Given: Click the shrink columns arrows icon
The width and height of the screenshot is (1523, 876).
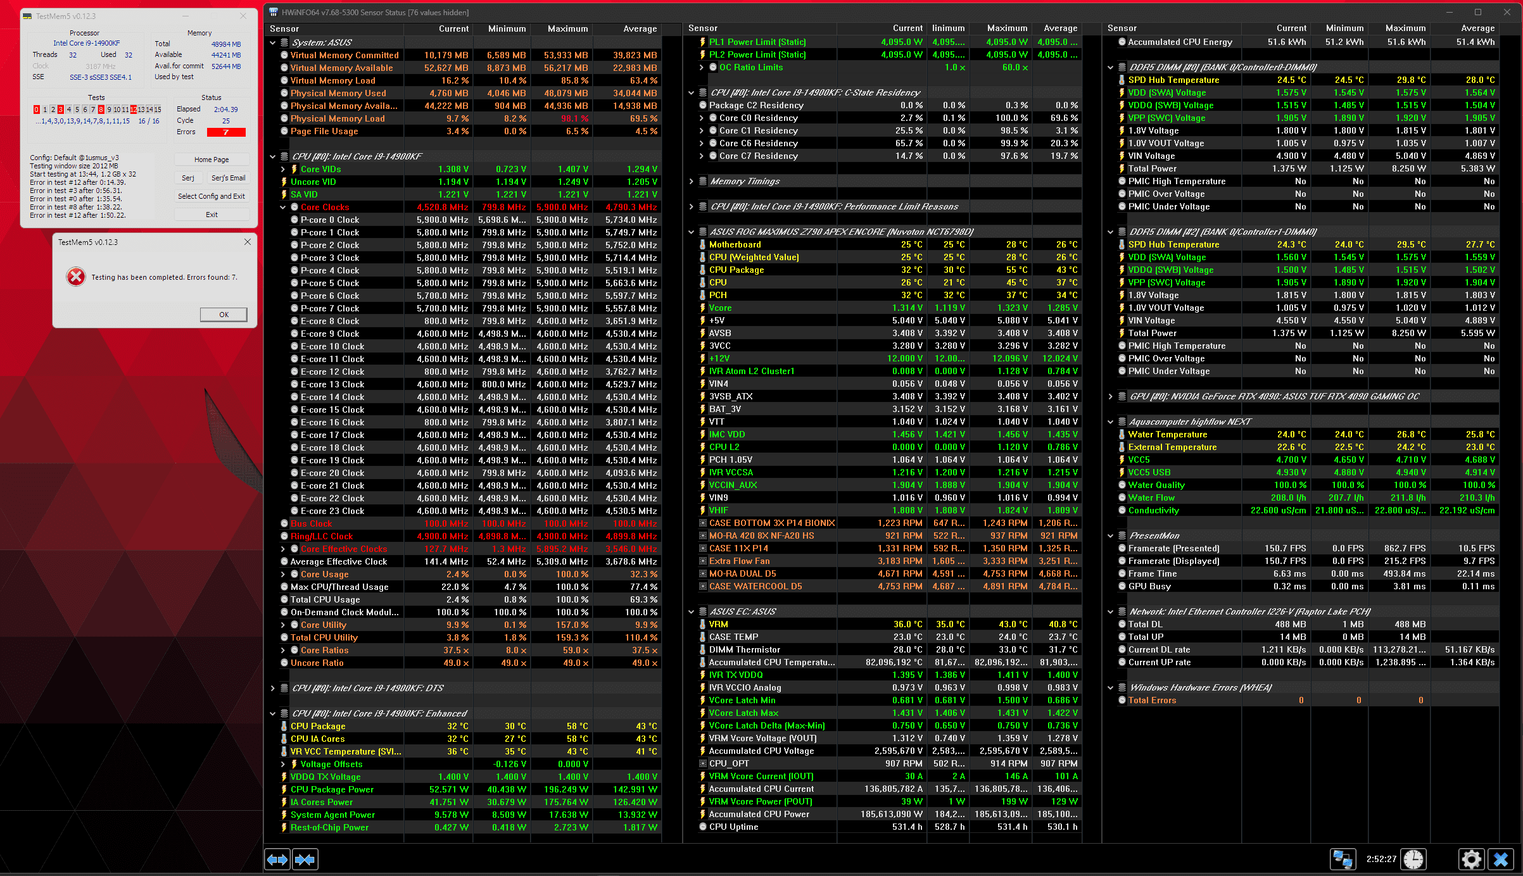Looking at the screenshot, I should pos(305,859).
